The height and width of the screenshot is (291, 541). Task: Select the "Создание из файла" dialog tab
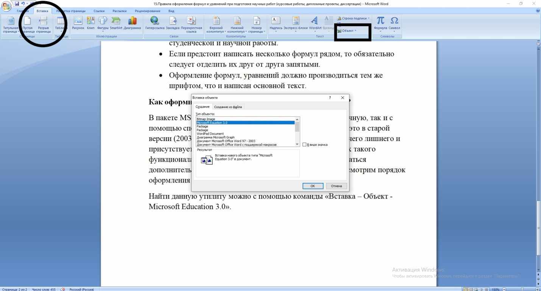coord(228,107)
